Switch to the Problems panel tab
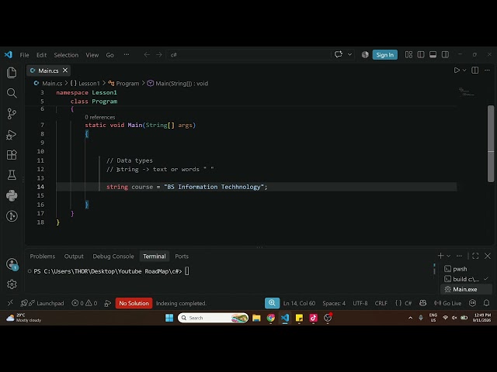The image size is (497, 372). [x=43, y=257]
